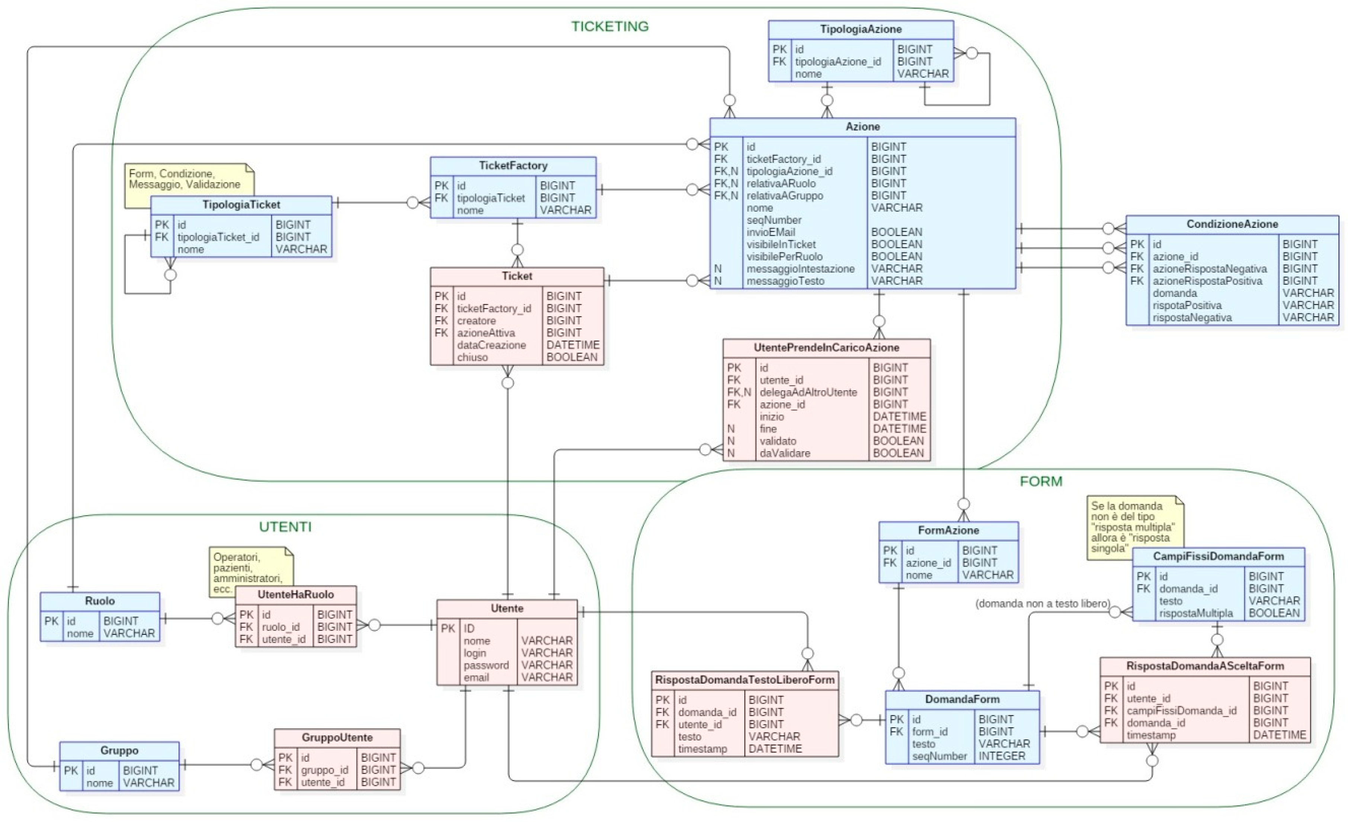Click the Ruolo entity title
The image size is (1348, 822).
pyautogui.click(x=100, y=601)
